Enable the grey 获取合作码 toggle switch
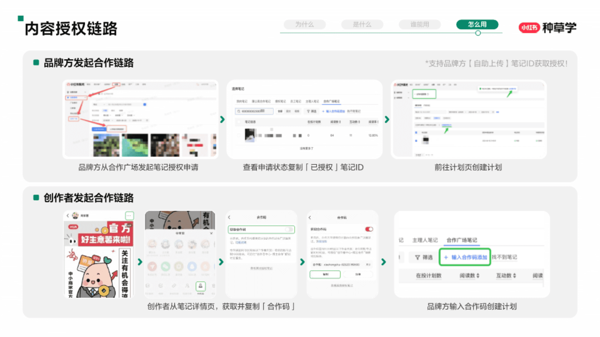600x337 pixels. point(289,230)
